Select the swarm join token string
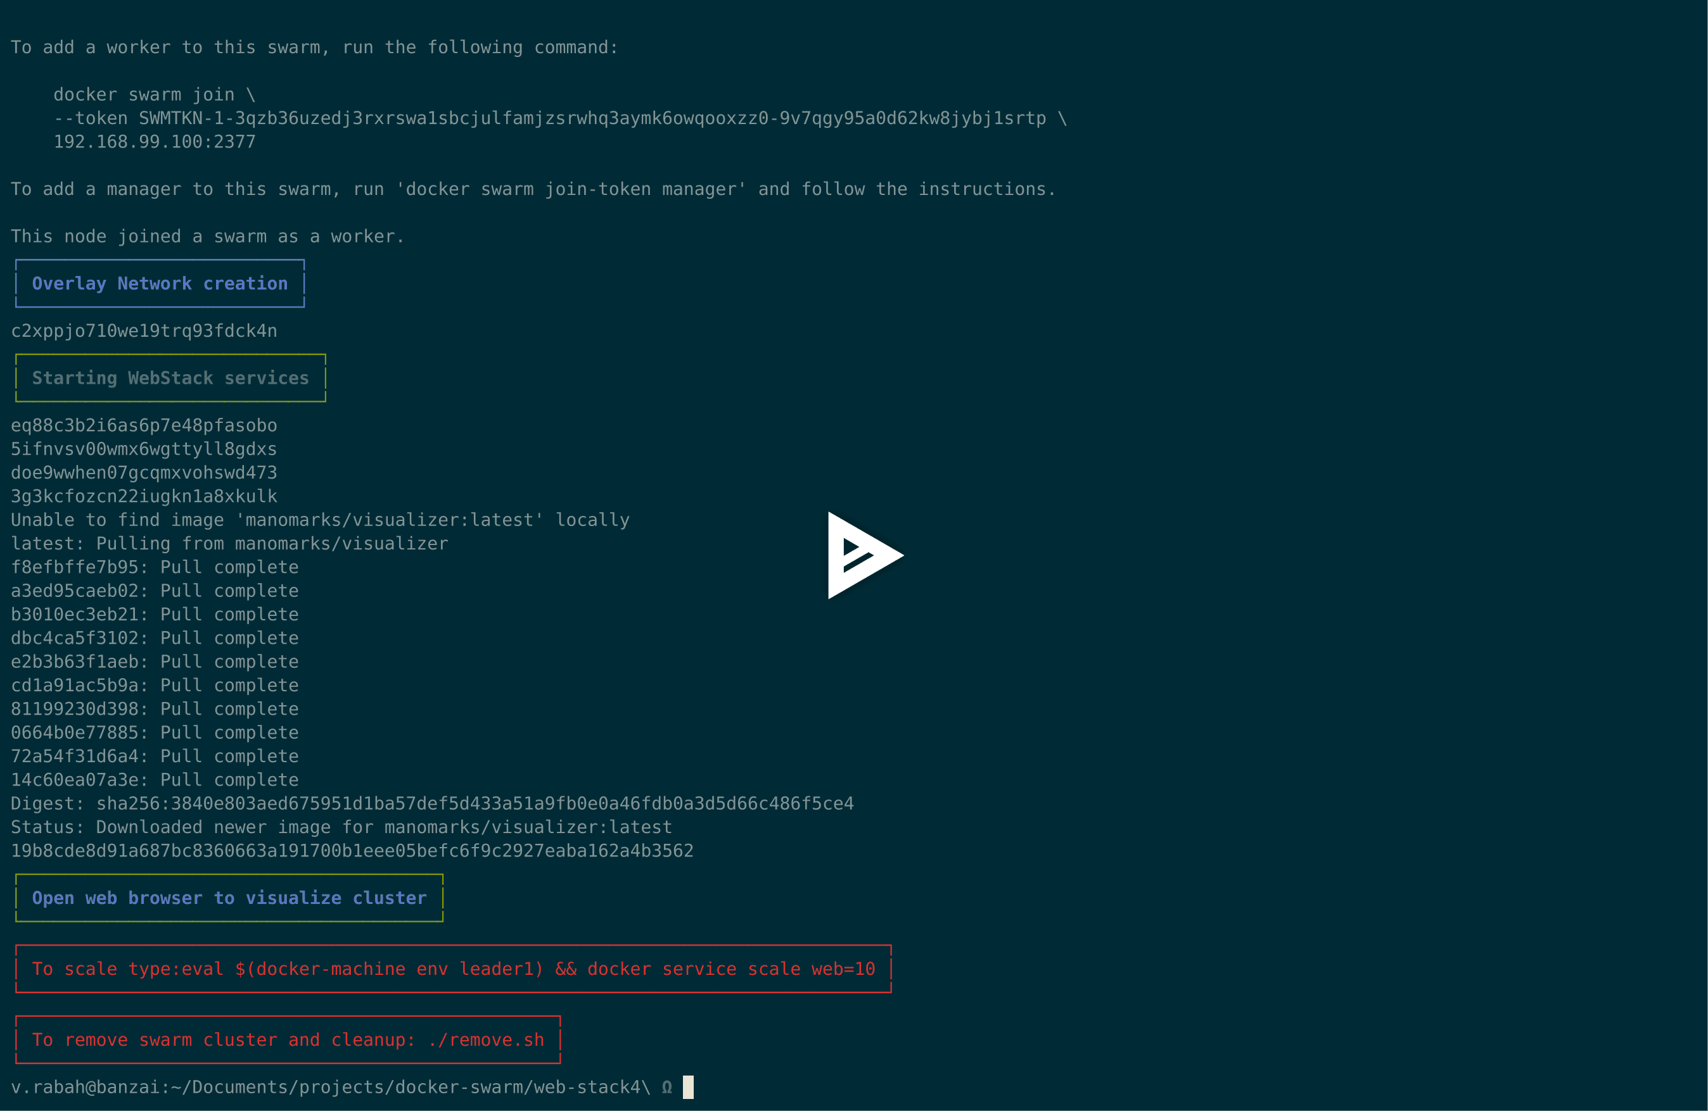 [x=592, y=118]
